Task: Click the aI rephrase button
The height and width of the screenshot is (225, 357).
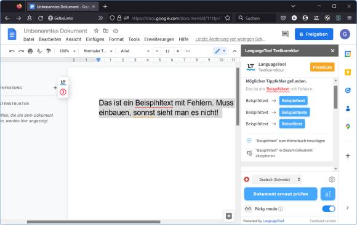Action: (x=327, y=194)
